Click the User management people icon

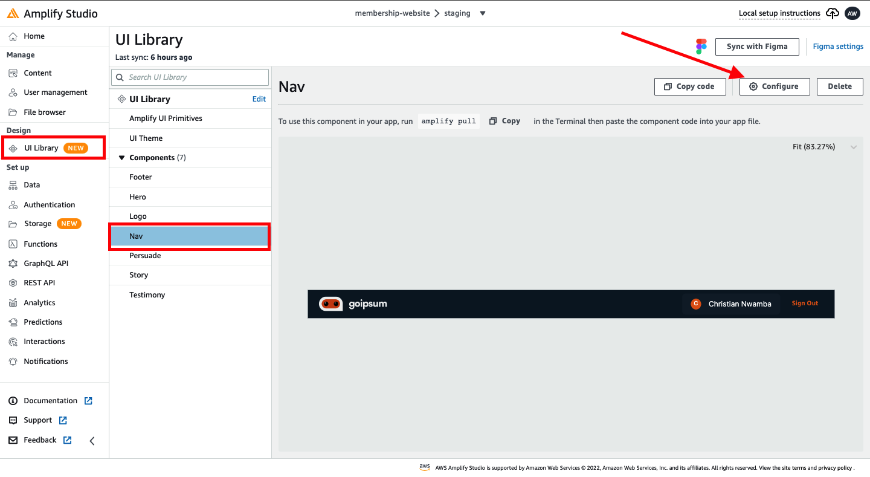click(x=13, y=92)
